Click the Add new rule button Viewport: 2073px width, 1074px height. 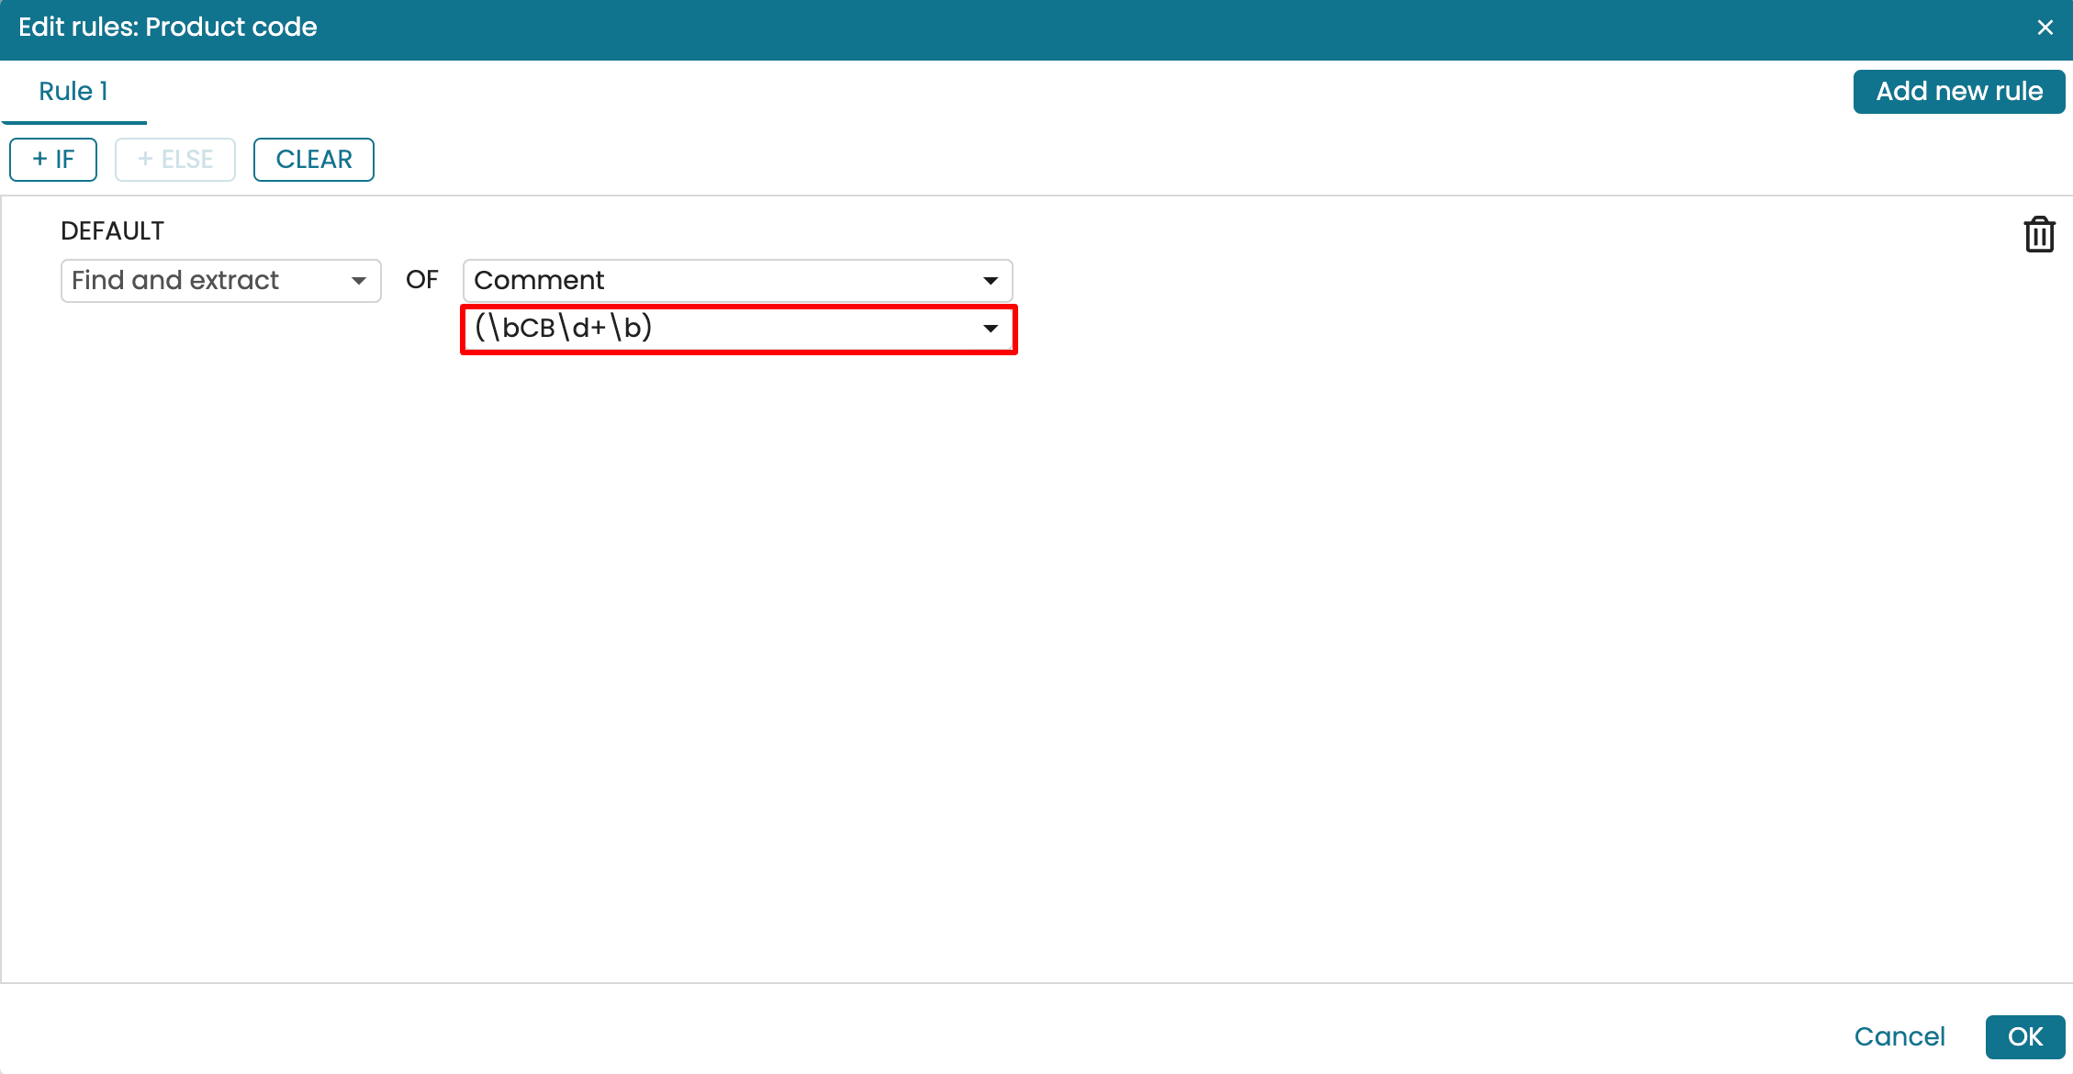tap(1958, 92)
